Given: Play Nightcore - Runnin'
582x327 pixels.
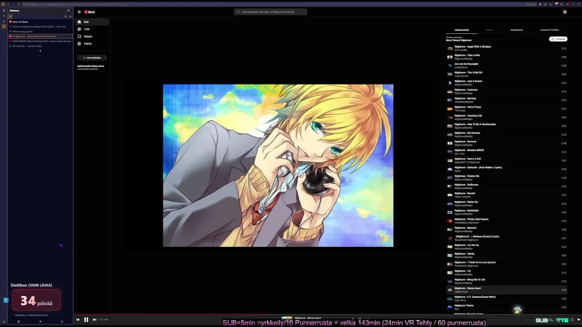Looking at the screenshot, I should (x=507, y=195).
